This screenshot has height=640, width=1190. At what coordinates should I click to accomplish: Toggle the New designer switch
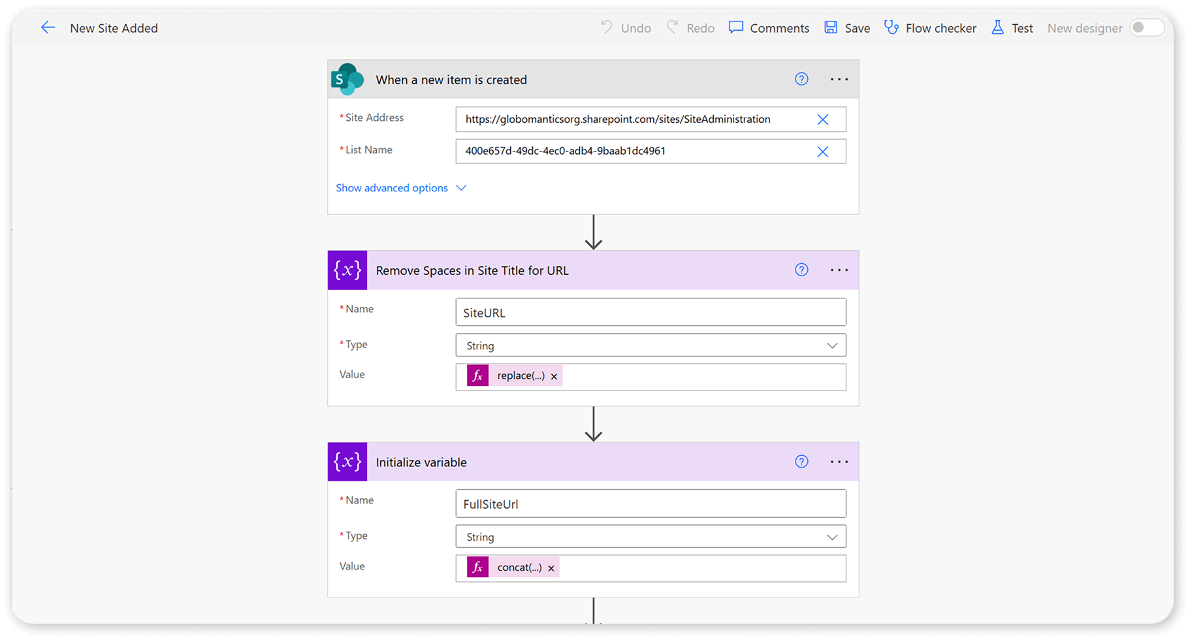[1147, 27]
